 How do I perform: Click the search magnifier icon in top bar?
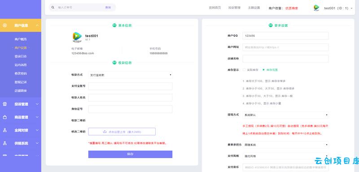point(53,8)
